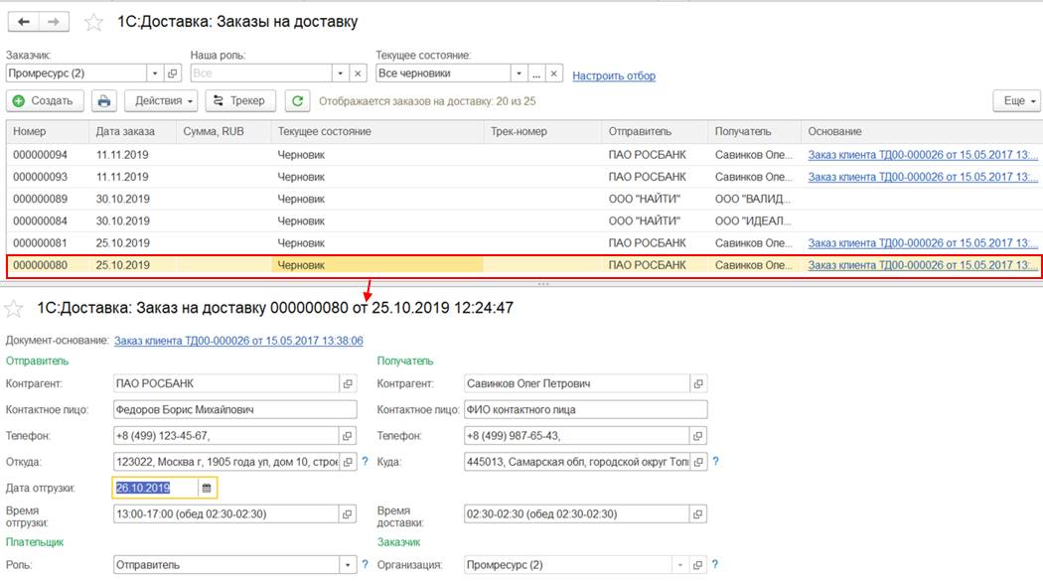Click the sender Телефон input
Image resolution: width=1043 pixels, height=581 pixels.
coord(226,436)
